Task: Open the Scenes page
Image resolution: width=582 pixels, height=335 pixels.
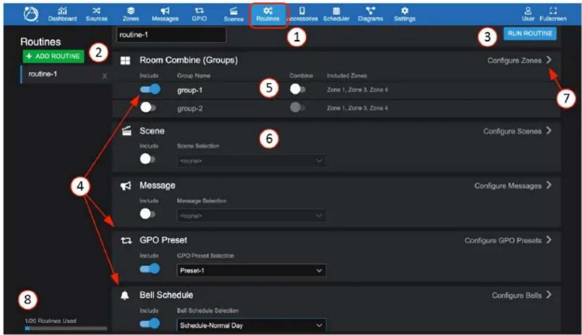Action: click(233, 14)
